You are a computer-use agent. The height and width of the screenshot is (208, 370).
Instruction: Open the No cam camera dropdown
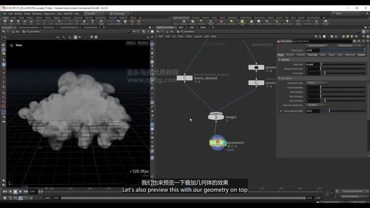pos(143,43)
